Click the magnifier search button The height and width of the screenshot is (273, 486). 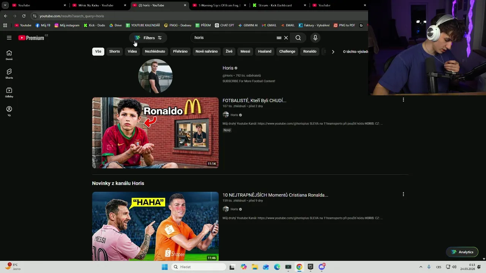click(298, 38)
